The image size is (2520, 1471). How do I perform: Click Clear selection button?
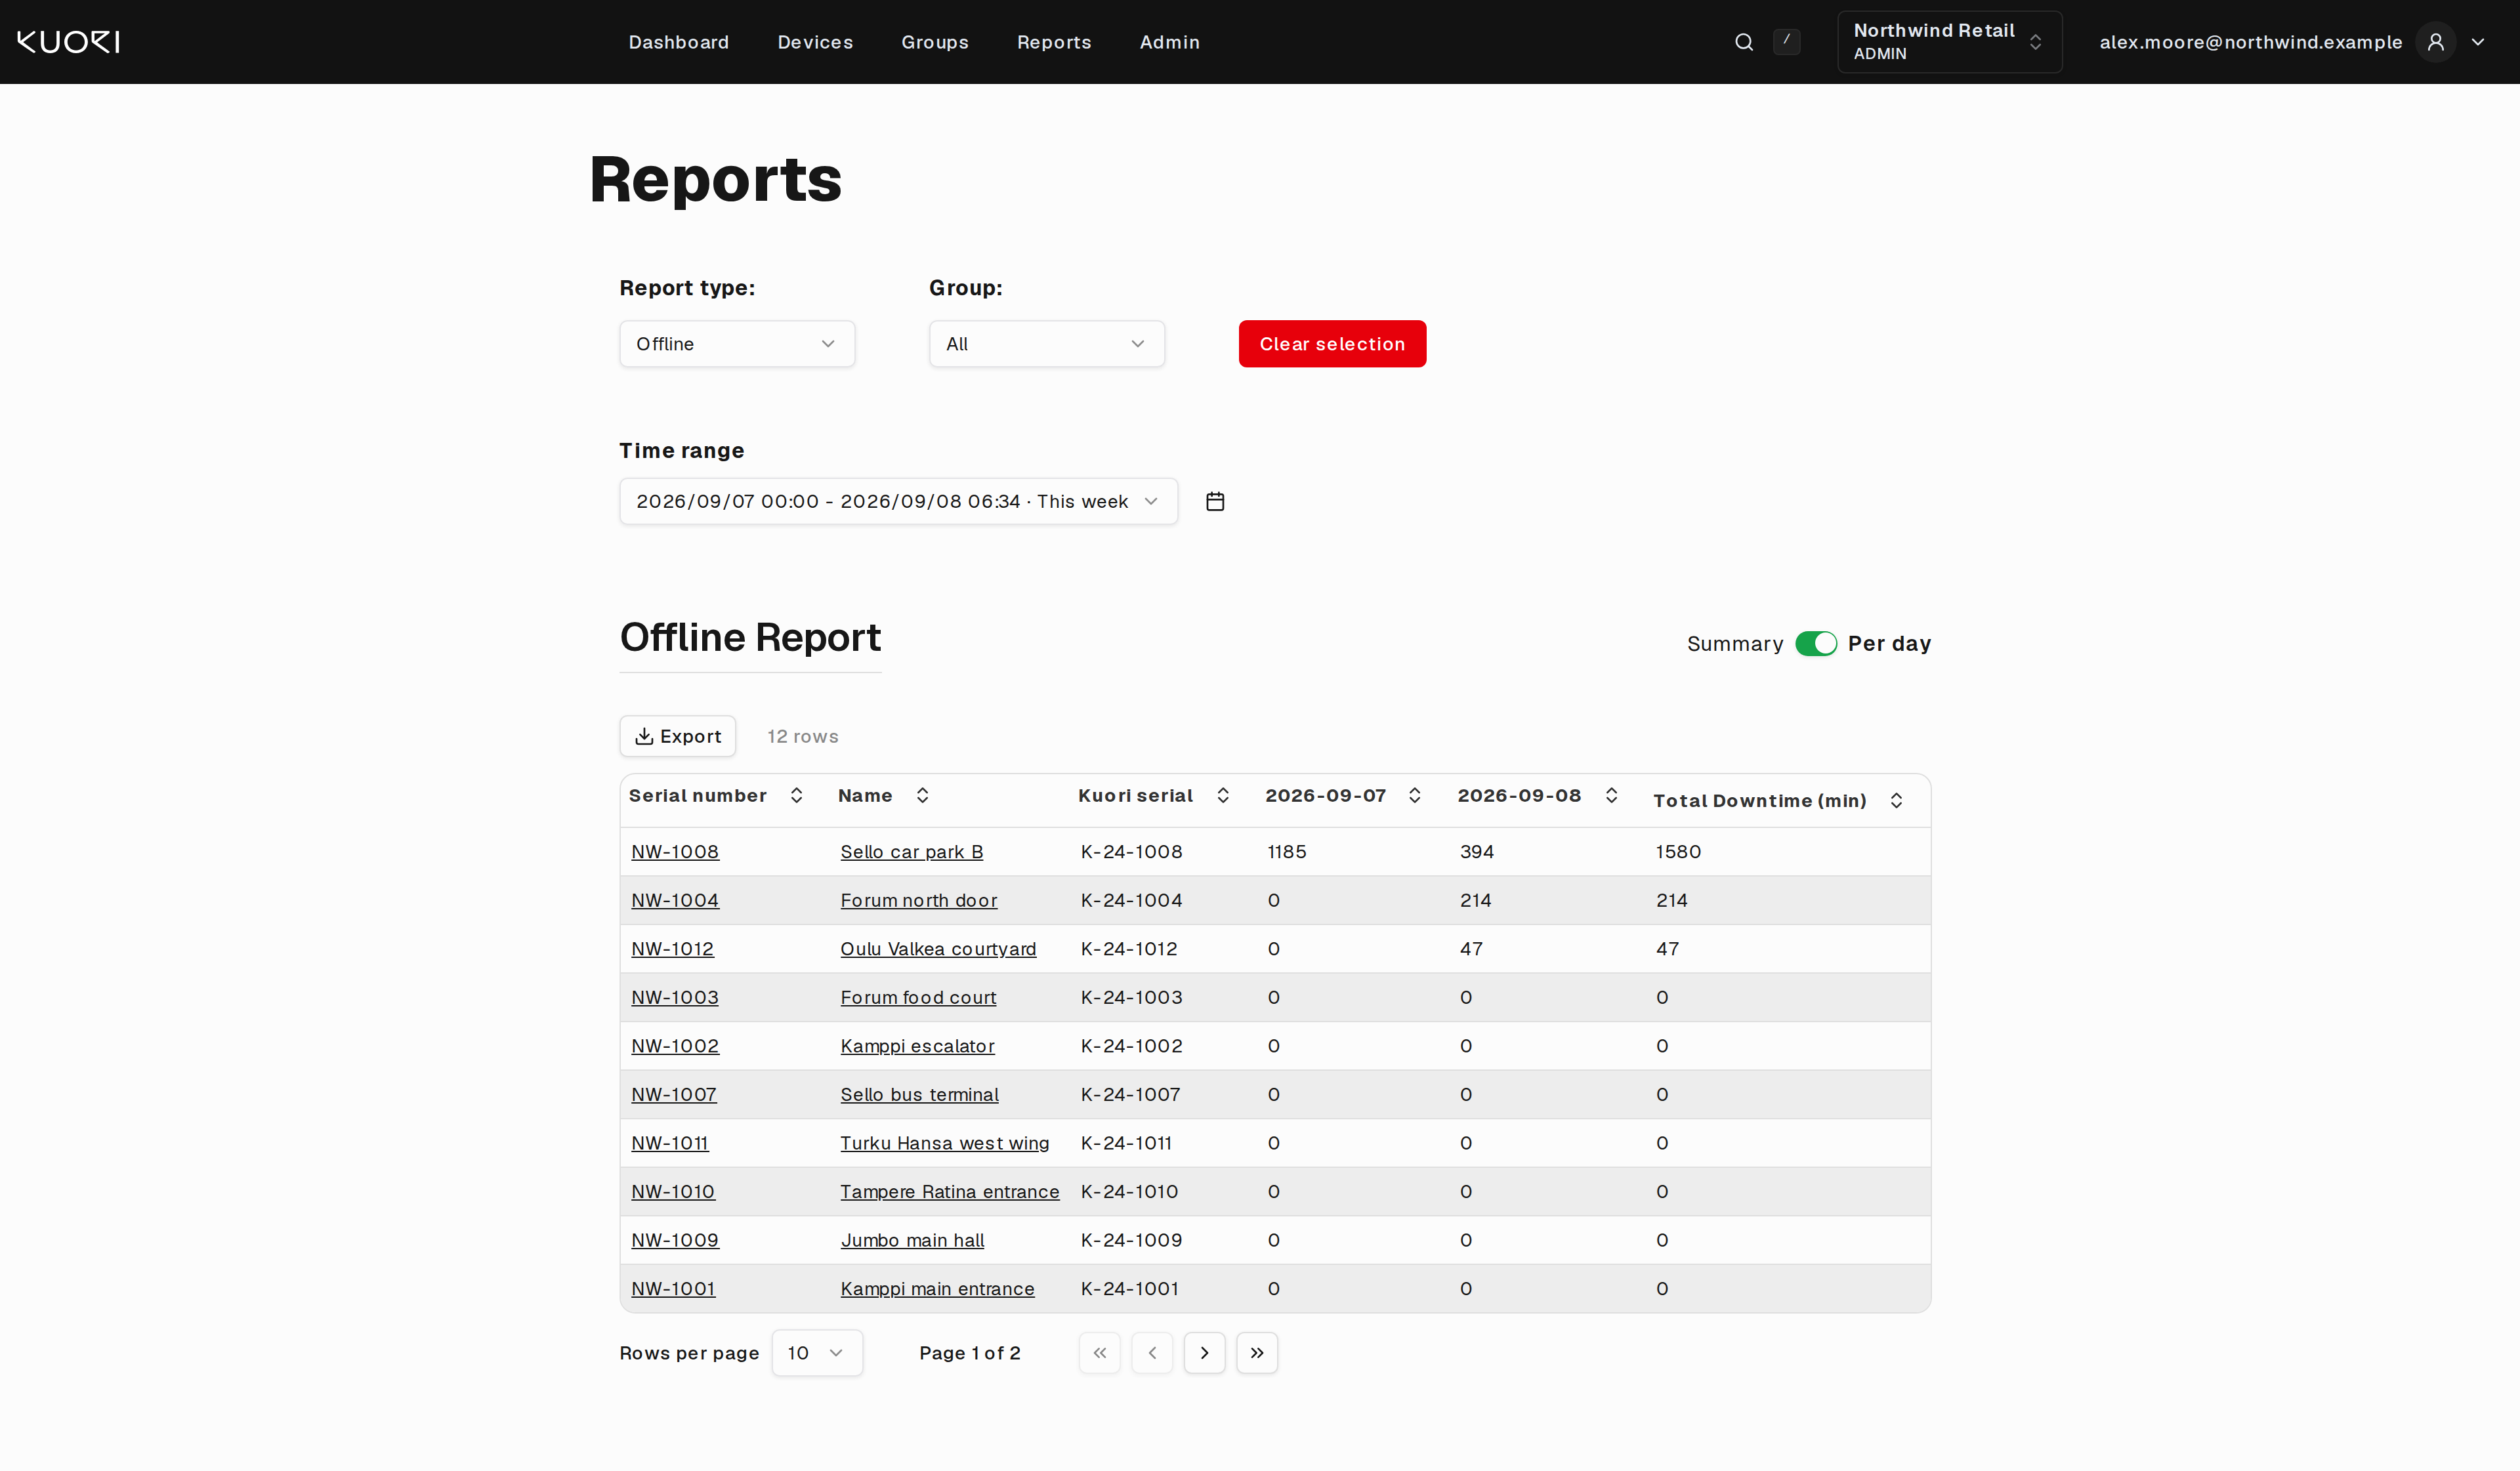pos(1332,344)
